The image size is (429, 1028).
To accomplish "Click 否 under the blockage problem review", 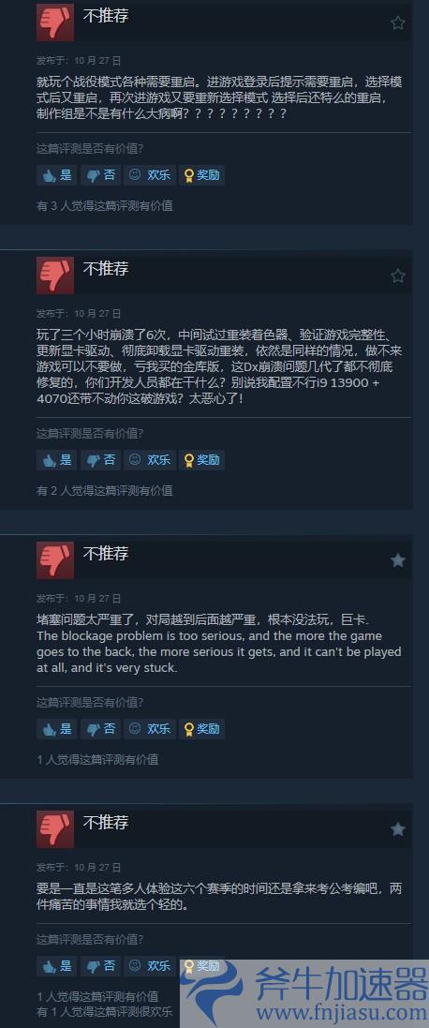I will click(x=101, y=728).
